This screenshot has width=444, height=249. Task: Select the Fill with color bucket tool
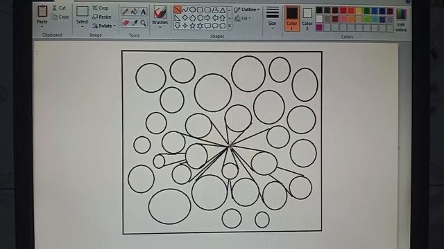(135, 12)
